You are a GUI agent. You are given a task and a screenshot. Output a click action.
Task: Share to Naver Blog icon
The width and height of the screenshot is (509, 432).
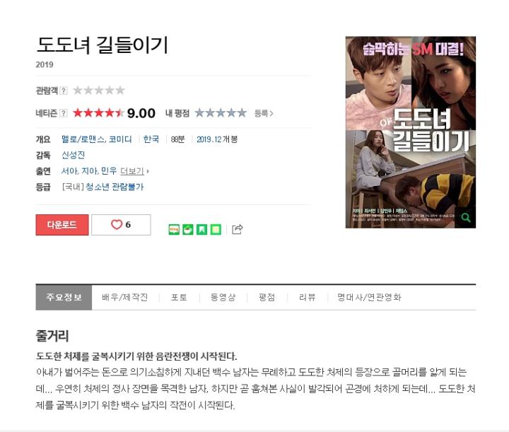point(175,230)
